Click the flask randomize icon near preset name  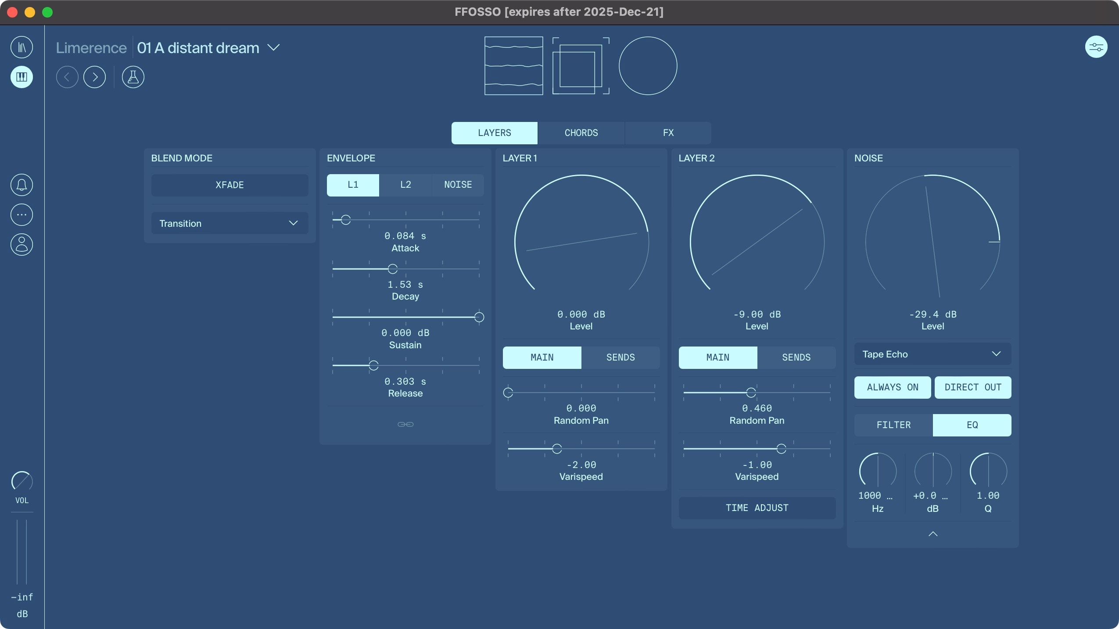[133, 77]
